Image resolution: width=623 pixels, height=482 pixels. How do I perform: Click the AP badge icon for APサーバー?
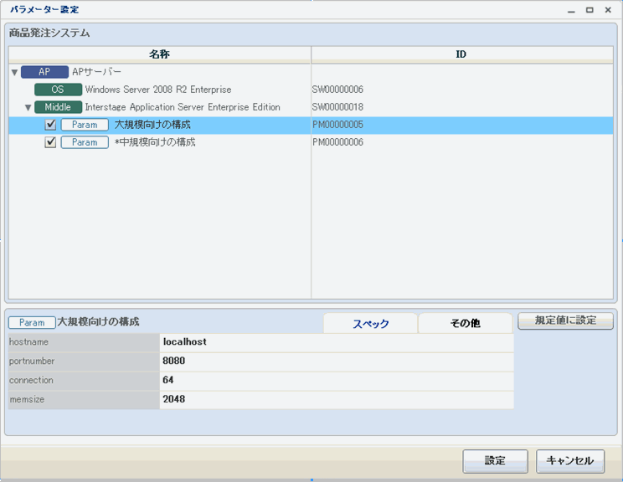(x=44, y=72)
